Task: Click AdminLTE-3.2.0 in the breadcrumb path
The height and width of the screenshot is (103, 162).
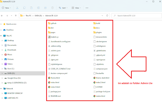Action: click(51, 16)
